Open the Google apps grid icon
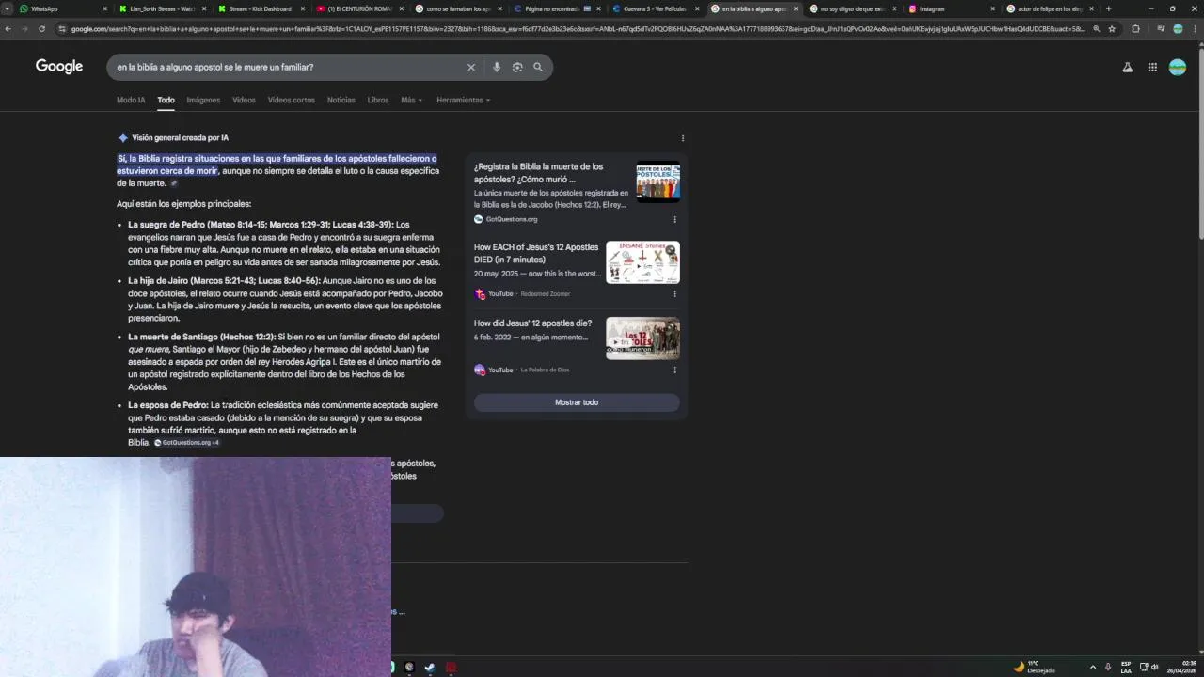 pyautogui.click(x=1152, y=67)
